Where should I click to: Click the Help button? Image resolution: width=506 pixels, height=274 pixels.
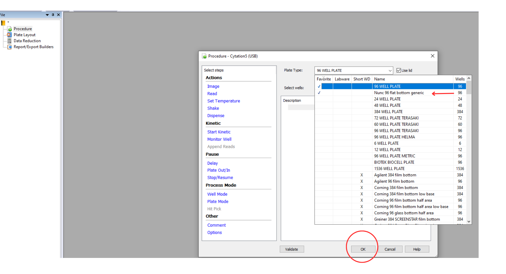click(417, 249)
